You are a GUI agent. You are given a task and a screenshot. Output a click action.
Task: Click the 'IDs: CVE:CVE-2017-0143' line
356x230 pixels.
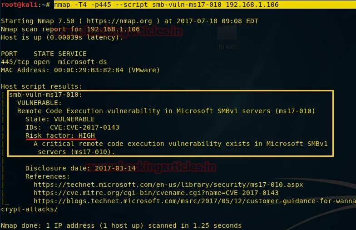(72, 127)
